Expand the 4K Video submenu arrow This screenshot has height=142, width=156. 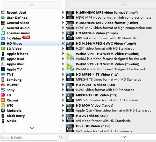tap(63, 38)
